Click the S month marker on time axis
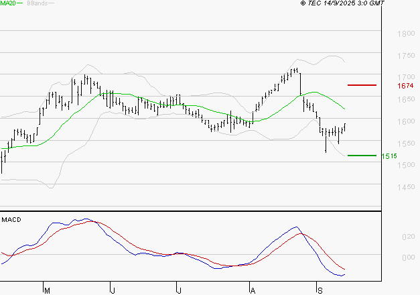Image resolution: width=420 pixels, height=295 pixels. pyautogui.click(x=320, y=291)
